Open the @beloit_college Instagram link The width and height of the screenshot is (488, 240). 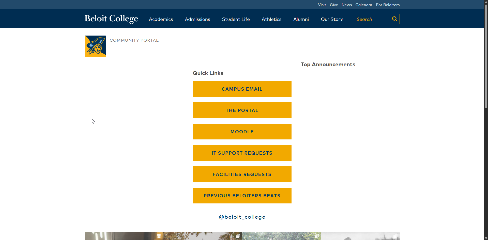pyautogui.click(x=242, y=217)
